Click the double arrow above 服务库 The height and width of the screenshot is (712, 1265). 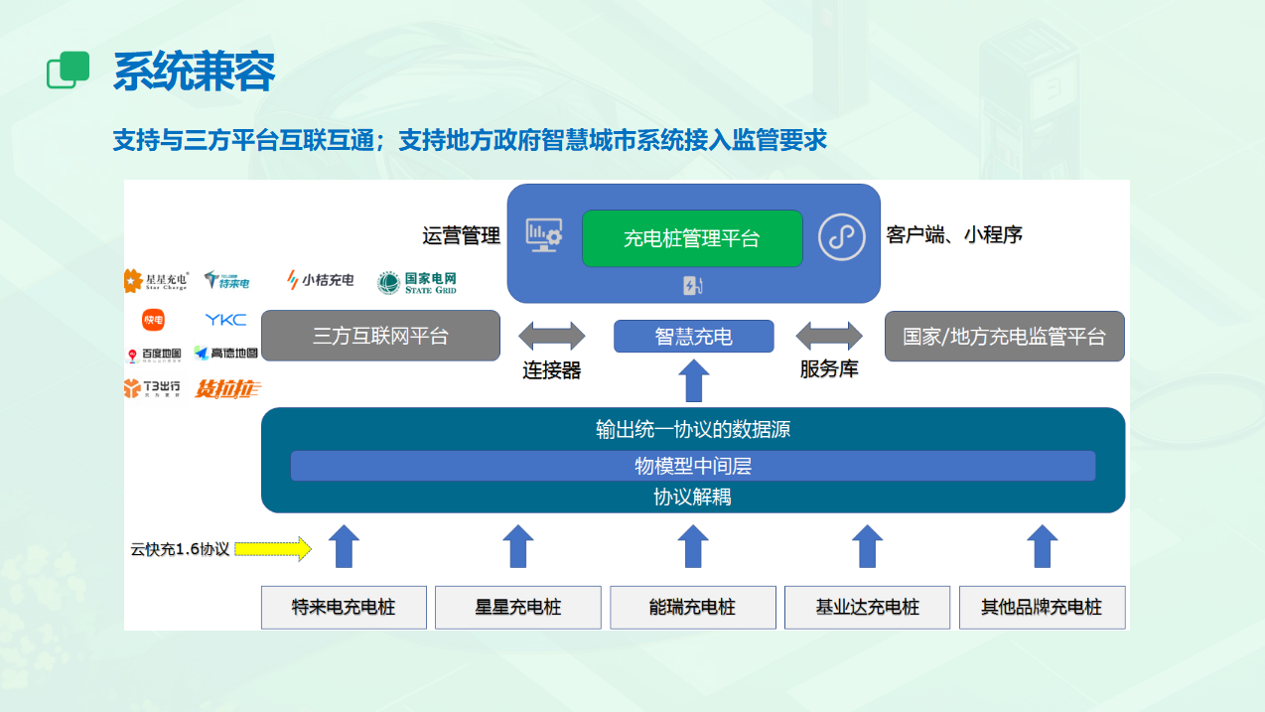click(829, 336)
